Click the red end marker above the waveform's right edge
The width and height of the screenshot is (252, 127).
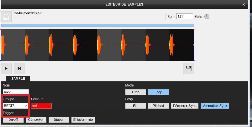(x=194, y=29)
